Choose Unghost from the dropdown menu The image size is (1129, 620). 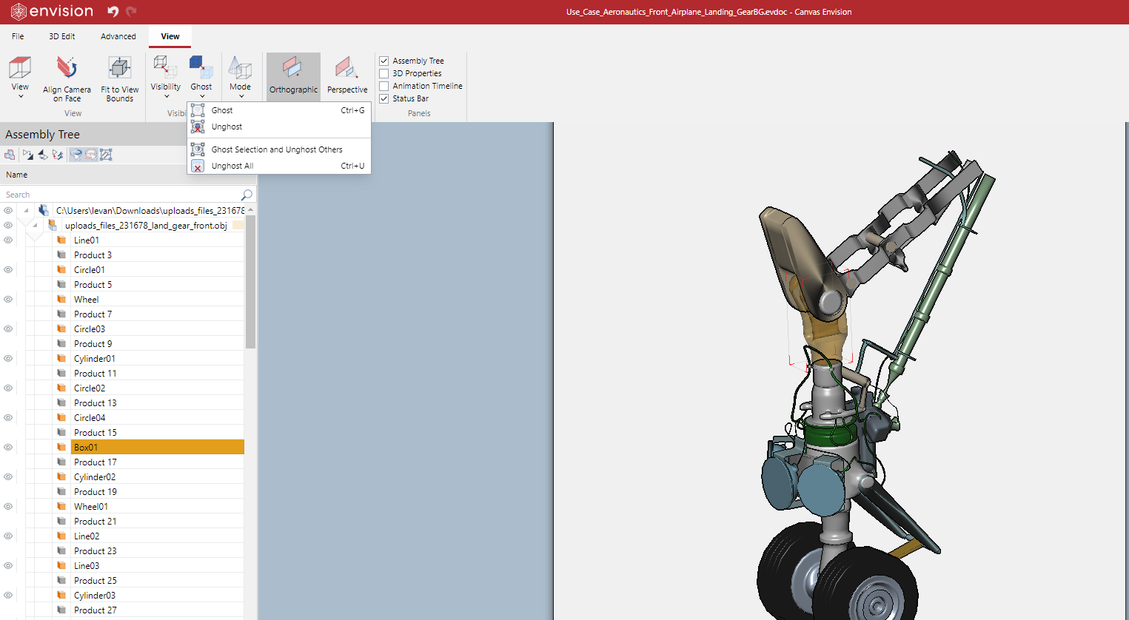coord(278,127)
